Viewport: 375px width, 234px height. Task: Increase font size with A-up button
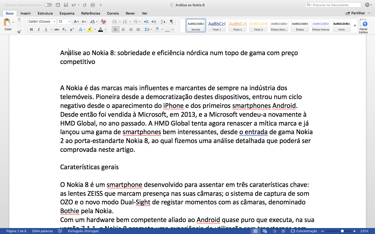pos(76,22)
